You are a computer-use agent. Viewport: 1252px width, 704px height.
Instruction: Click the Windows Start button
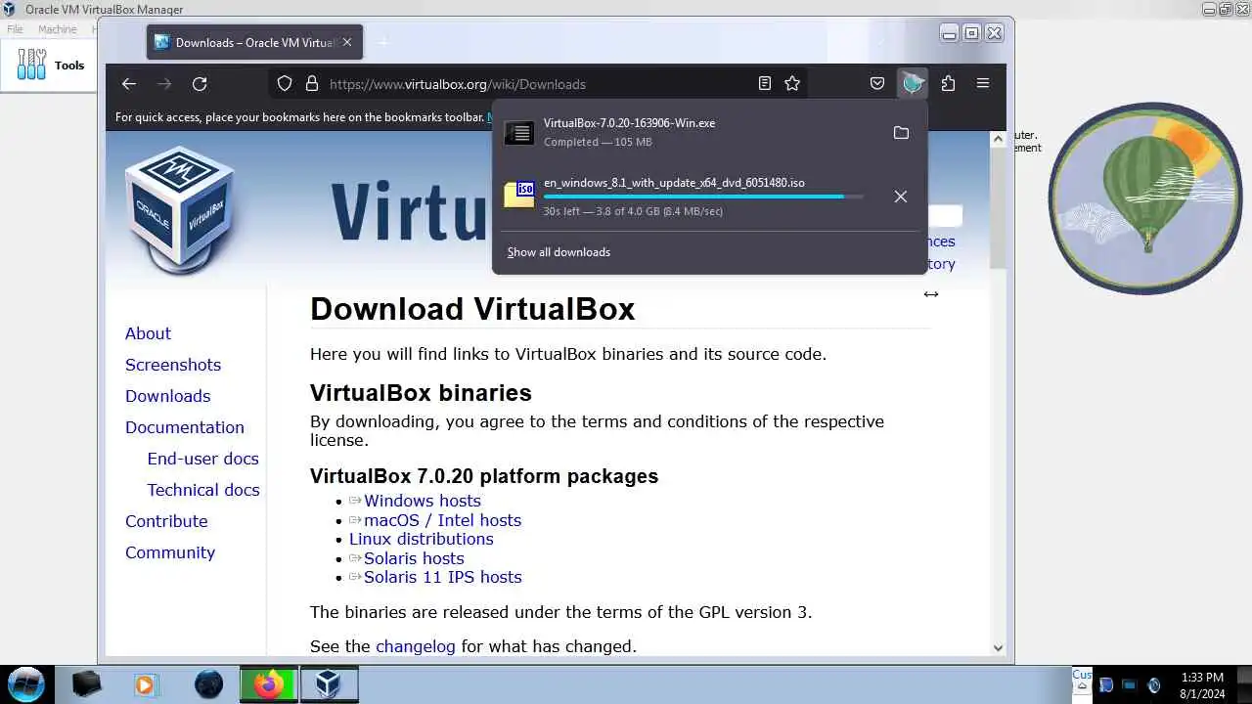pos(26,683)
